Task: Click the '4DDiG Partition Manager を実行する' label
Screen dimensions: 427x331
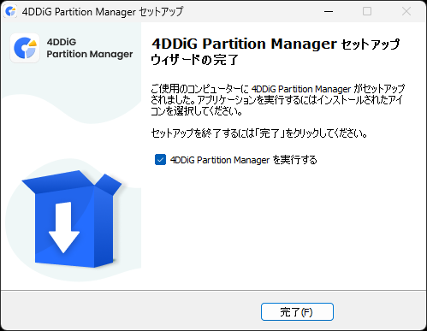Action: click(243, 160)
